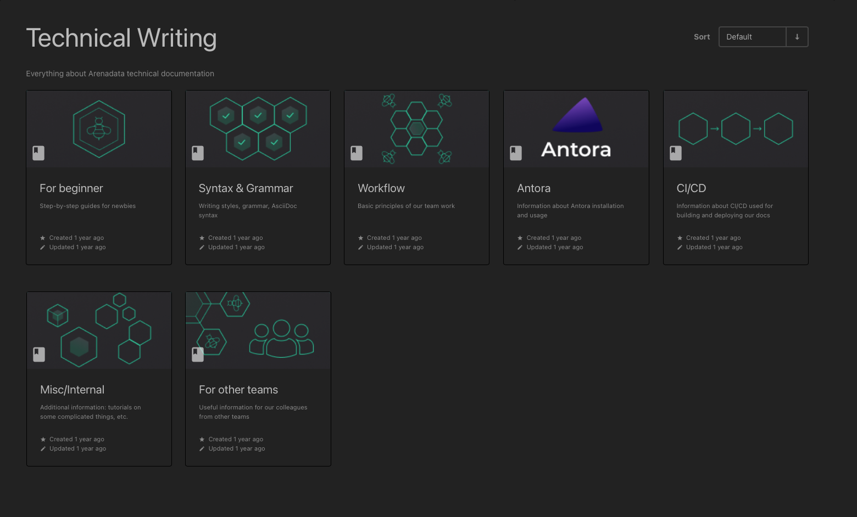The height and width of the screenshot is (517, 857).
Task: Click 'Updated 1 year ago' on Syntax & Grammar card
Action: pyautogui.click(x=236, y=248)
